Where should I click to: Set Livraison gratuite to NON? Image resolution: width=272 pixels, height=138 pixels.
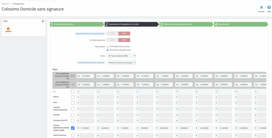coord(124,40)
